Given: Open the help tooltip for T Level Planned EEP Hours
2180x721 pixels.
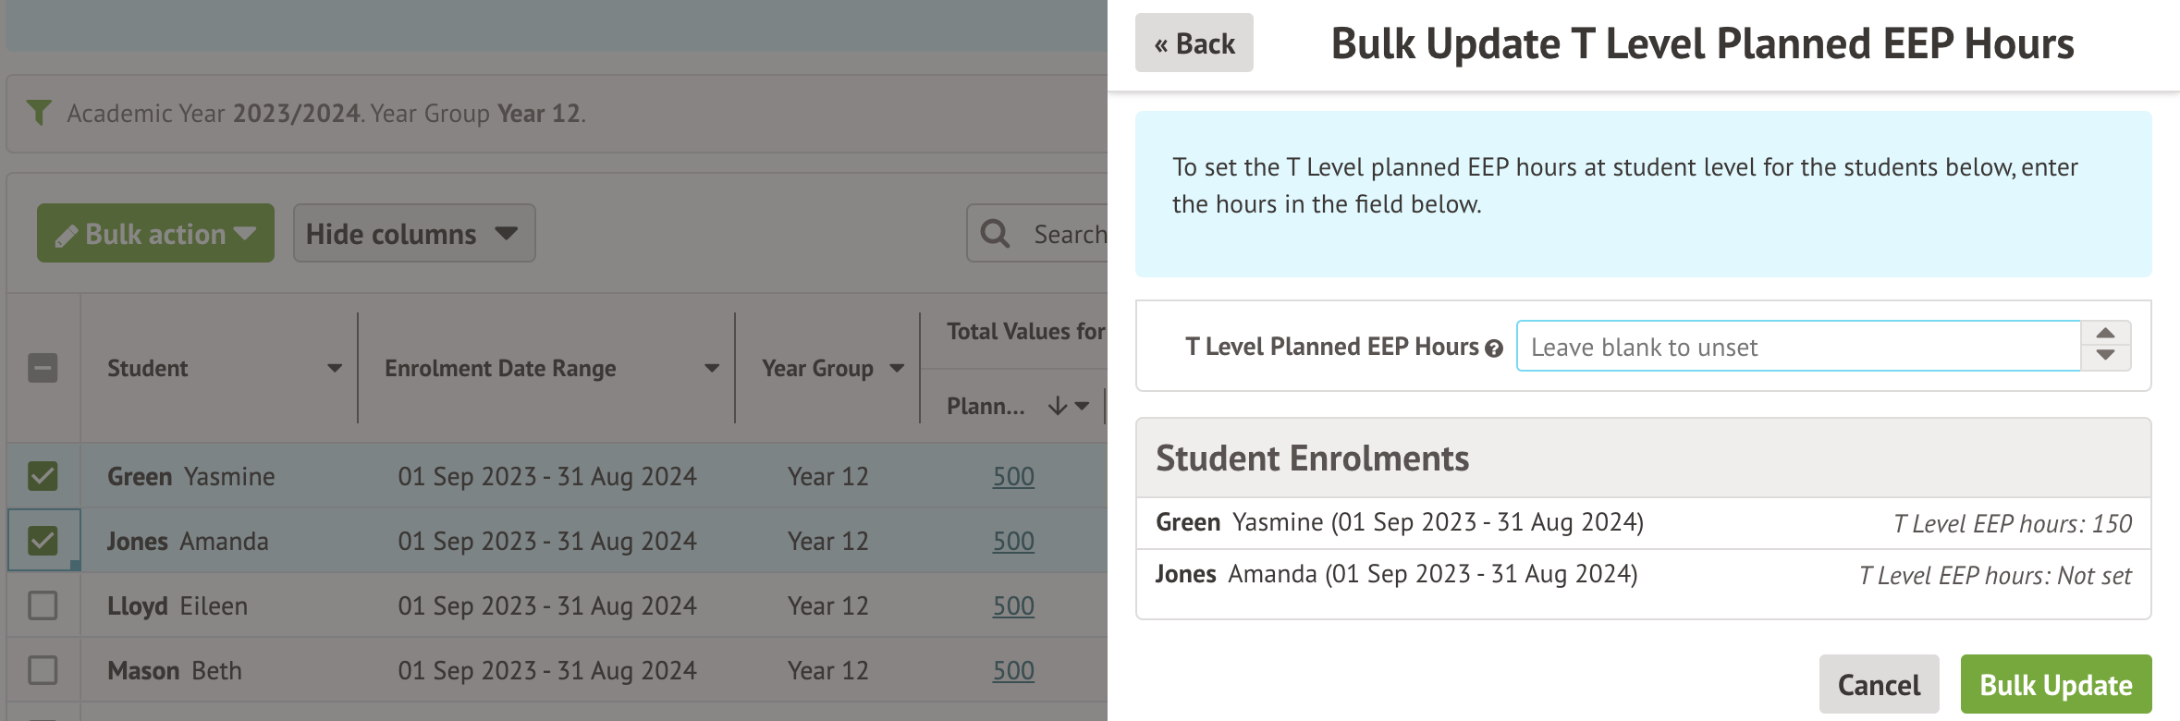Looking at the screenshot, I should pyautogui.click(x=1495, y=347).
